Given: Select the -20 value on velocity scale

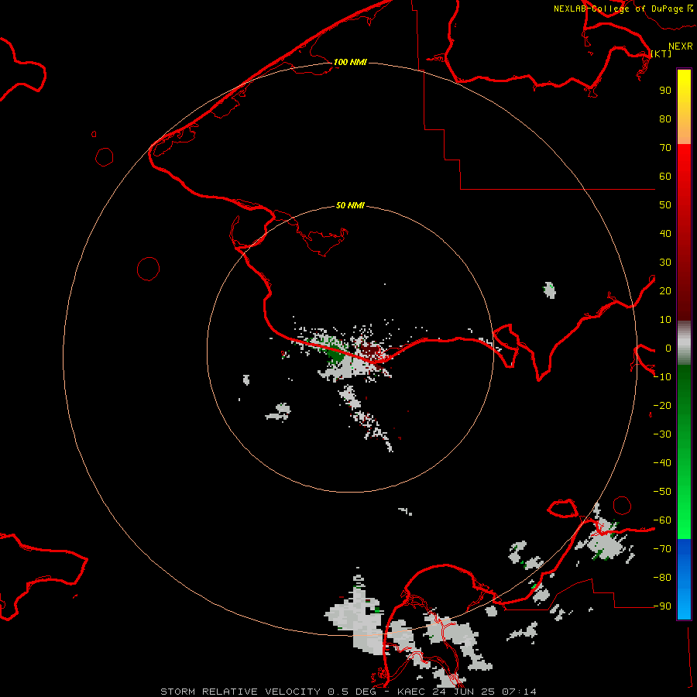Looking at the screenshot, I should (x=662, y=406).
